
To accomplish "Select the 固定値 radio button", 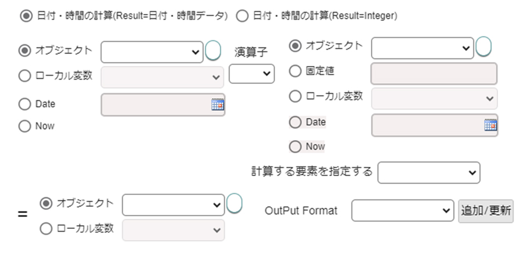I will [295, 71].
